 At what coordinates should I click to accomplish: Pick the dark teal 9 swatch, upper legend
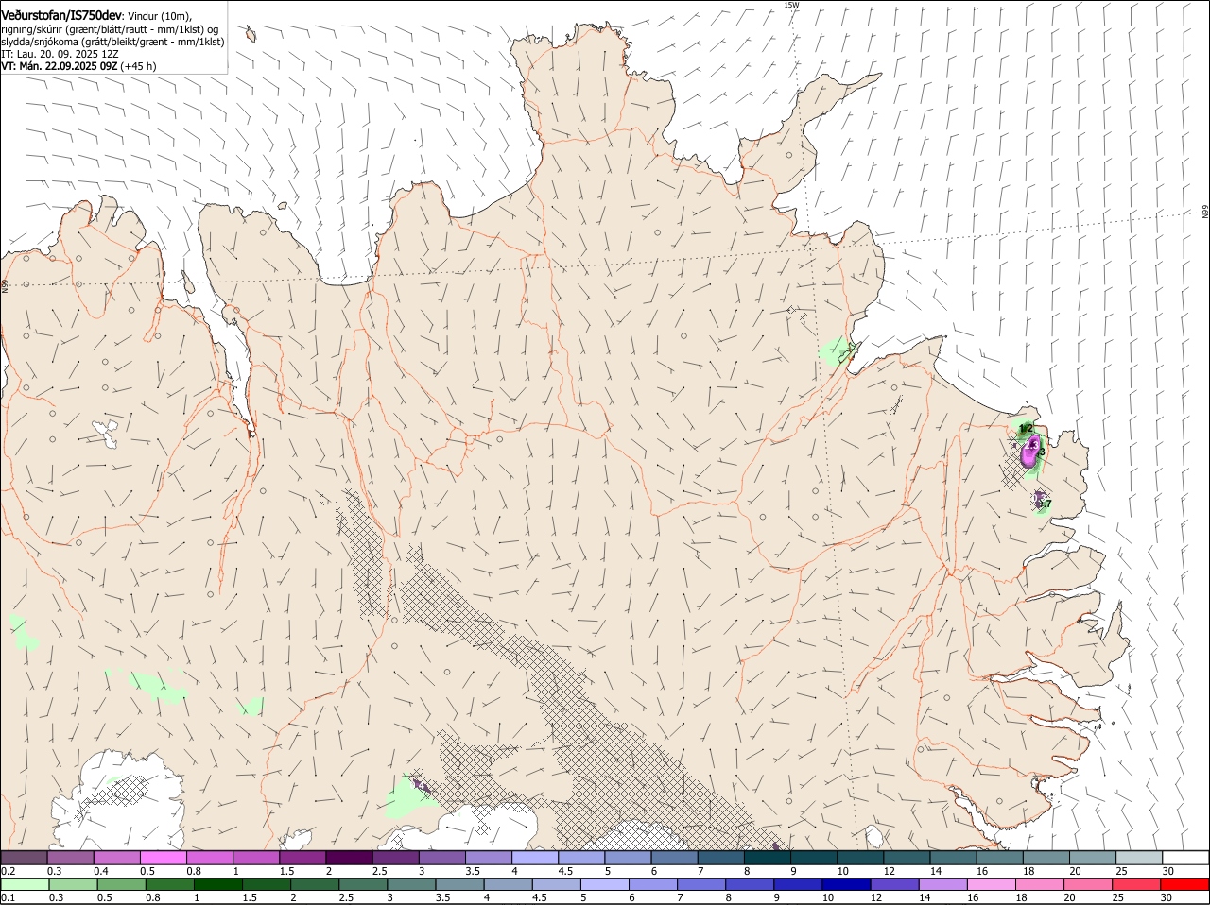point(814,857)
